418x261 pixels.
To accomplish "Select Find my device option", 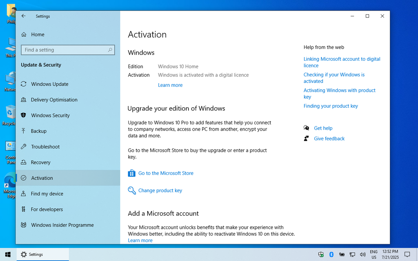I will tap(68, 194).
